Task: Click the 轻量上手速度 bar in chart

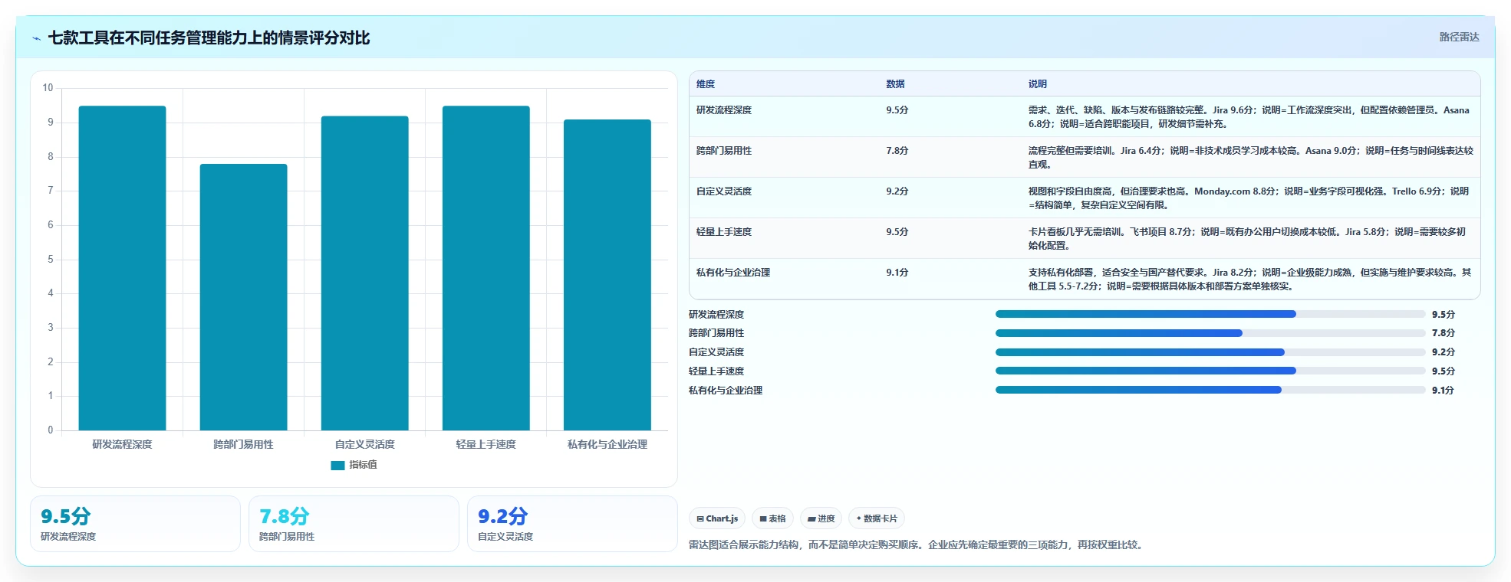Action: pyautogui.click(x=486, y=268)
